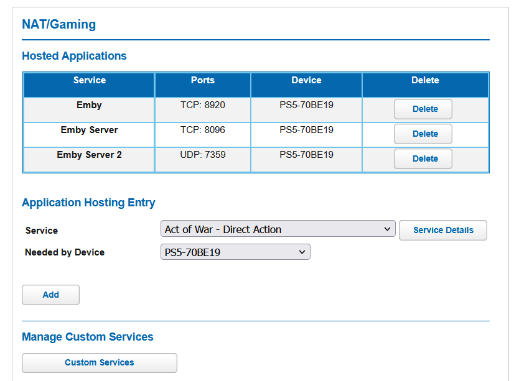Image resolution: width=514 pixels, height=381 pixels.
Task: Click the Service column header
Action: coord(90,80)
